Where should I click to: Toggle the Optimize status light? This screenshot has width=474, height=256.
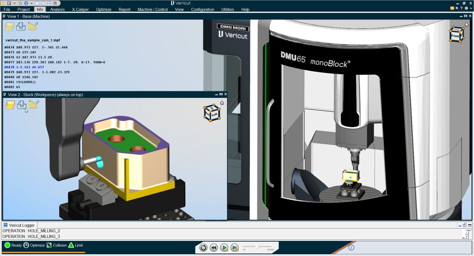[34, 245]
